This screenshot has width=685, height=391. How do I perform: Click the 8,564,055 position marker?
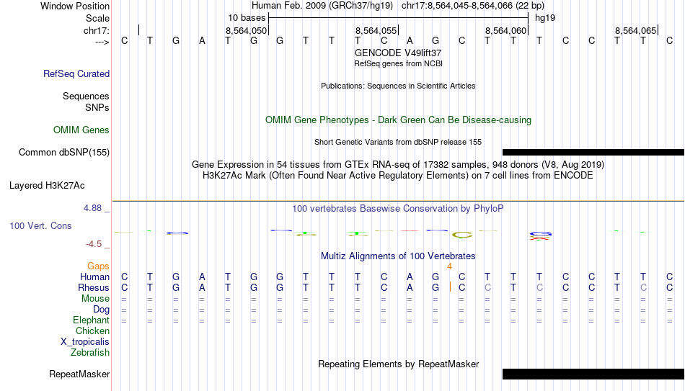376,30
